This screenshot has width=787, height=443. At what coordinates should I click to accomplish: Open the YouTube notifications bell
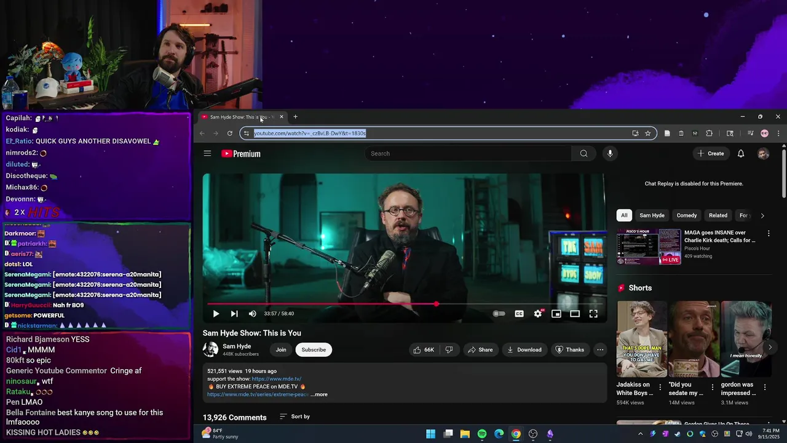(x=741, y=154)
